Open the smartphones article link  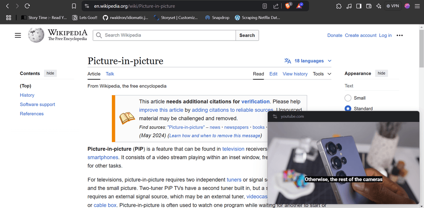click(x=103, y=157)
